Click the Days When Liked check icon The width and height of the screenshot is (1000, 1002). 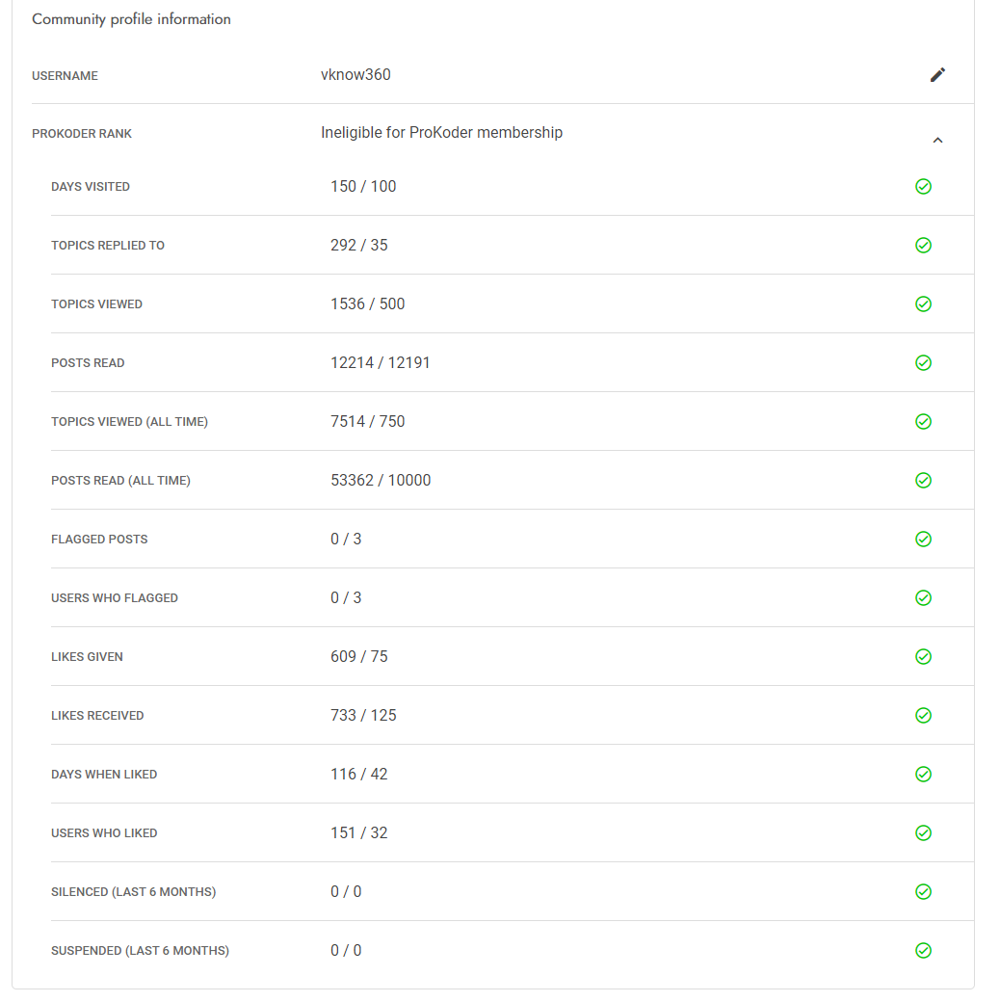923,775
